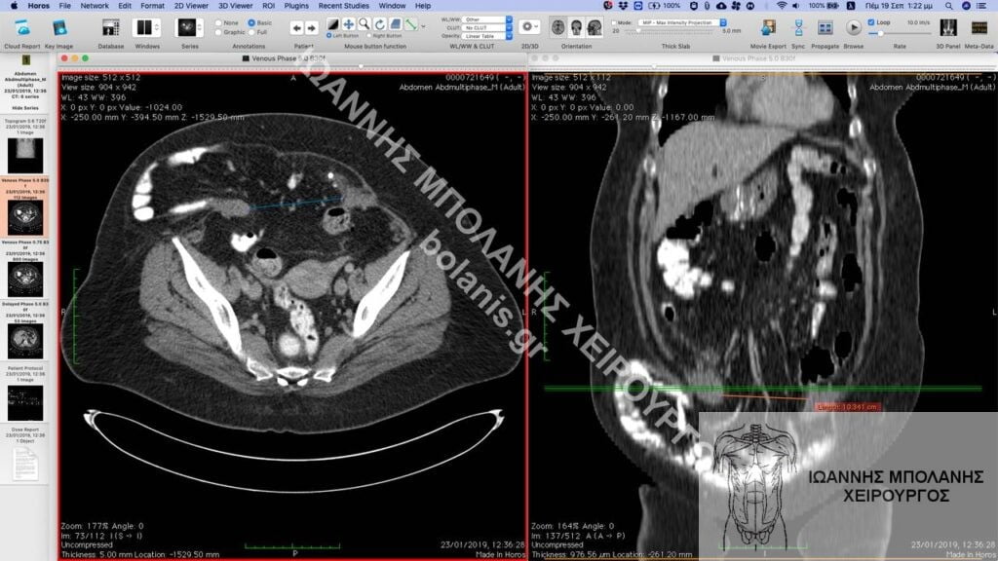
Task: Click Hide Series in sidebar
Action: click(x=24, y=108)
